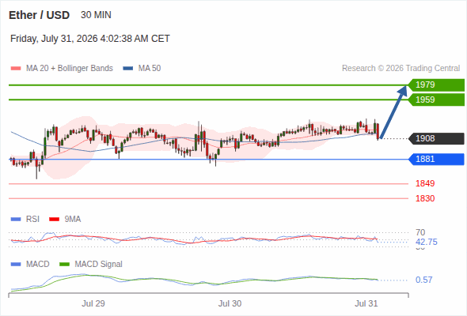Click the MACD Signal green legend swatch
467x316 pixels.
click(x=64, y=265)
